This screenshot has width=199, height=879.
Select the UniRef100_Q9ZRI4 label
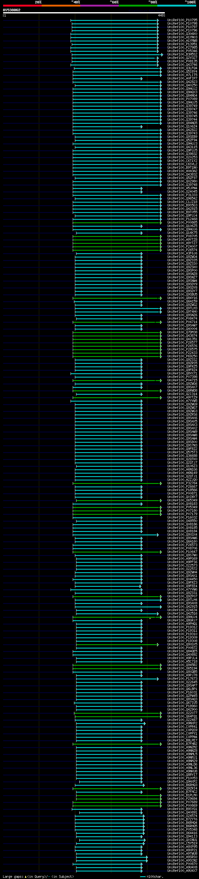click(x=182, y=789)
